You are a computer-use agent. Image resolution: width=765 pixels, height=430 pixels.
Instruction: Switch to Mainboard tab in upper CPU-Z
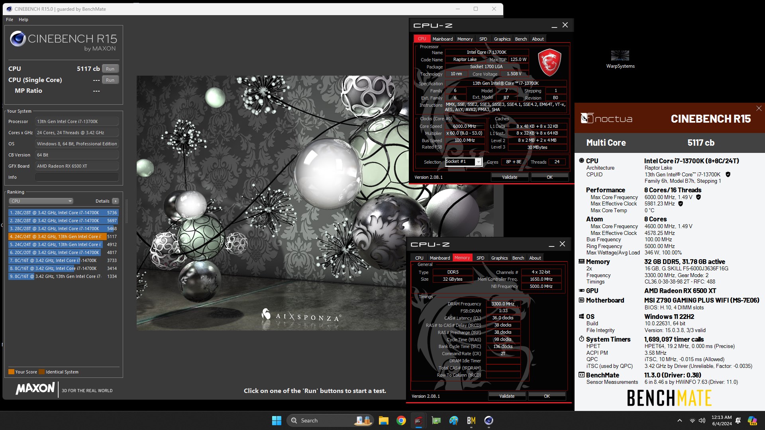coord(443,39)
